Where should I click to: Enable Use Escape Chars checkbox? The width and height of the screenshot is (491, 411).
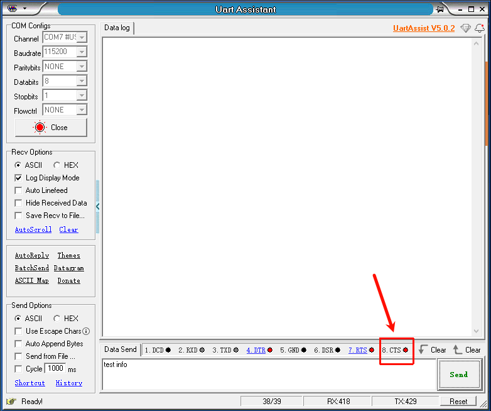point(18,331)
